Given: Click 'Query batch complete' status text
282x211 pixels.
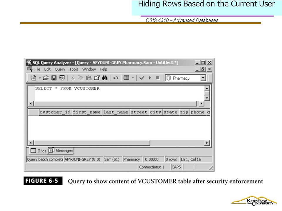Looking at the screenshot, I should click(45, 159).
